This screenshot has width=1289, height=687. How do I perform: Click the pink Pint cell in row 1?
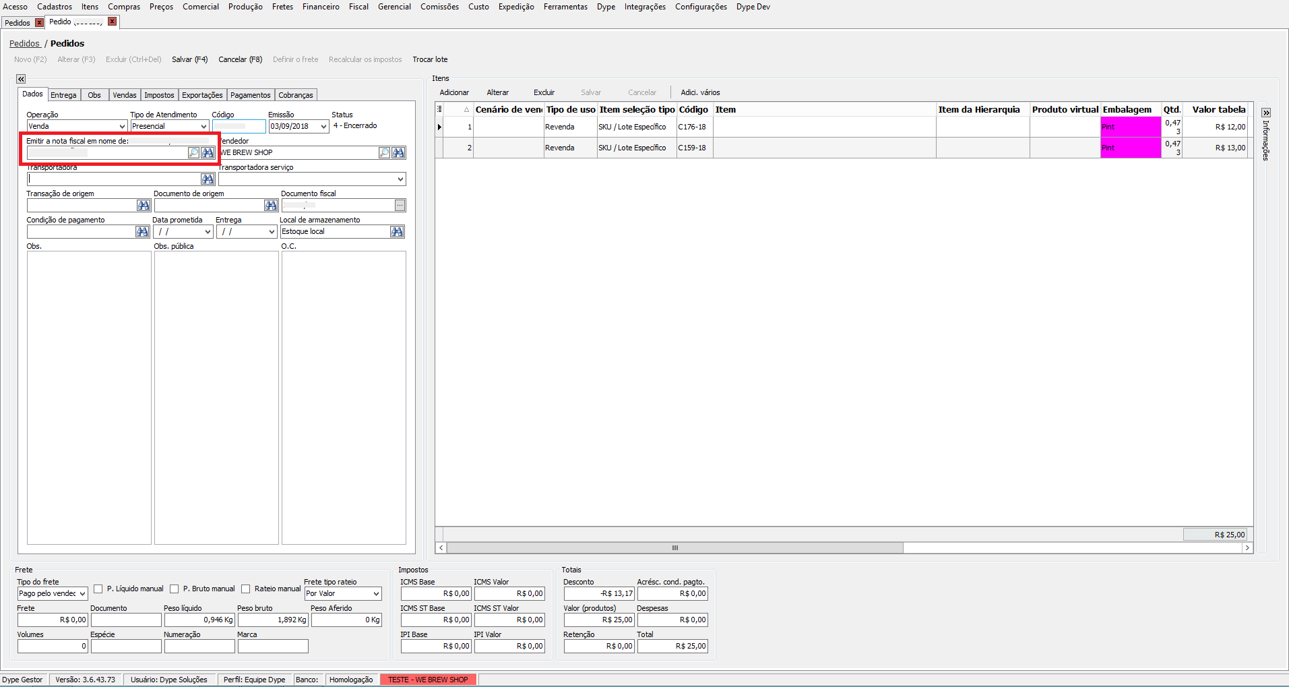pyautogui.click(x=1131, y=127)
